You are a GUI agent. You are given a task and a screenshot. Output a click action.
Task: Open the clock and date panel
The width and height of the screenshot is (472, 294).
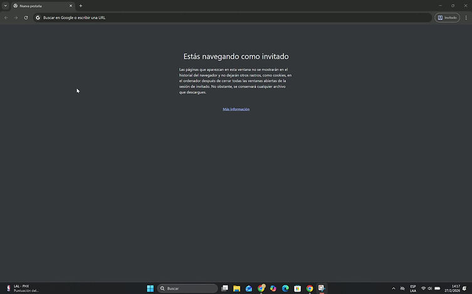[452, 288]
